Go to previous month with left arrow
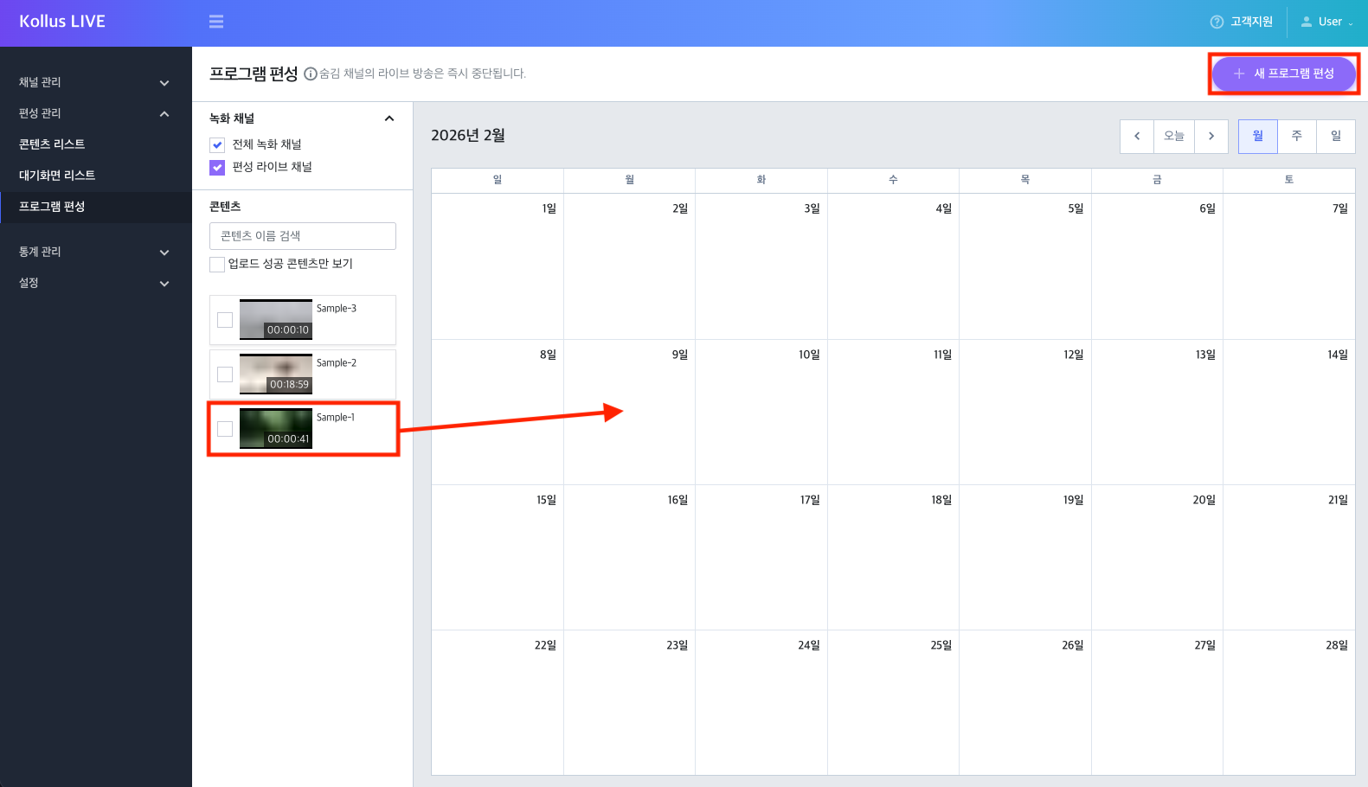 pos(1137,136)
